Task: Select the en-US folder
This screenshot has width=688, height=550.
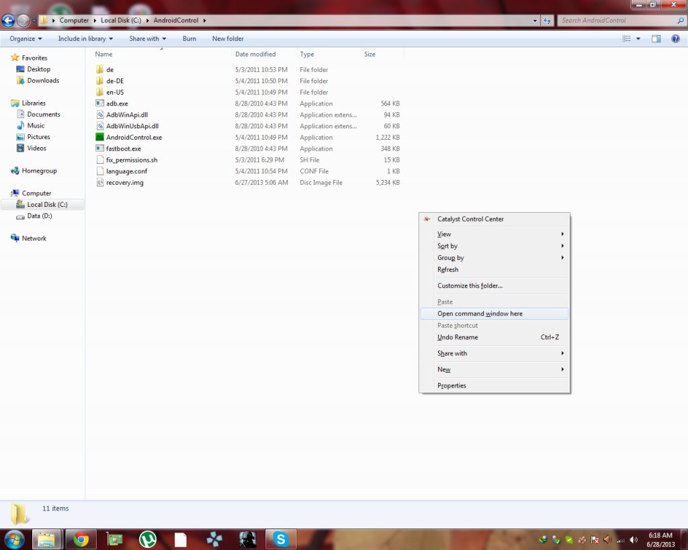Action: (x=115, y=92)
